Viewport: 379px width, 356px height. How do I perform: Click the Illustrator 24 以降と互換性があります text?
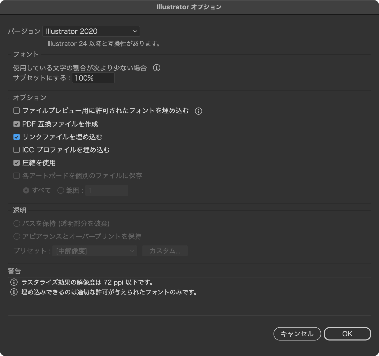point(104,44)
